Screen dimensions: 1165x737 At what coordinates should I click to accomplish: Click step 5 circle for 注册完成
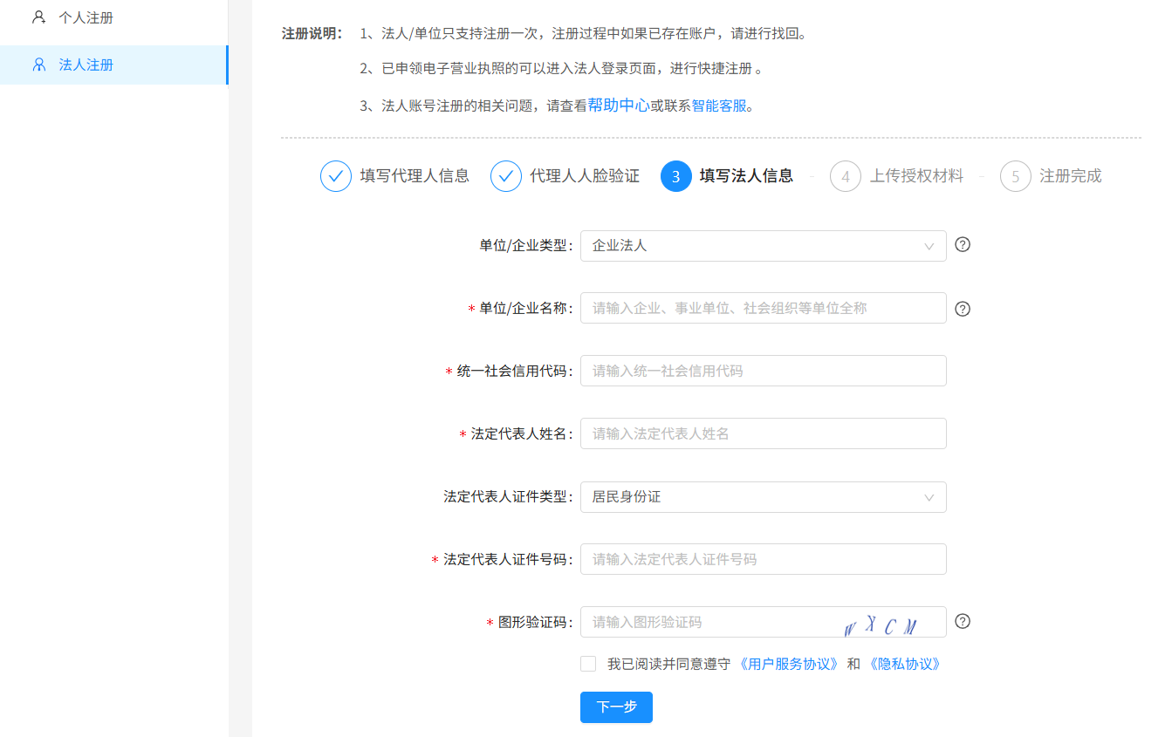click(1016, 176)
